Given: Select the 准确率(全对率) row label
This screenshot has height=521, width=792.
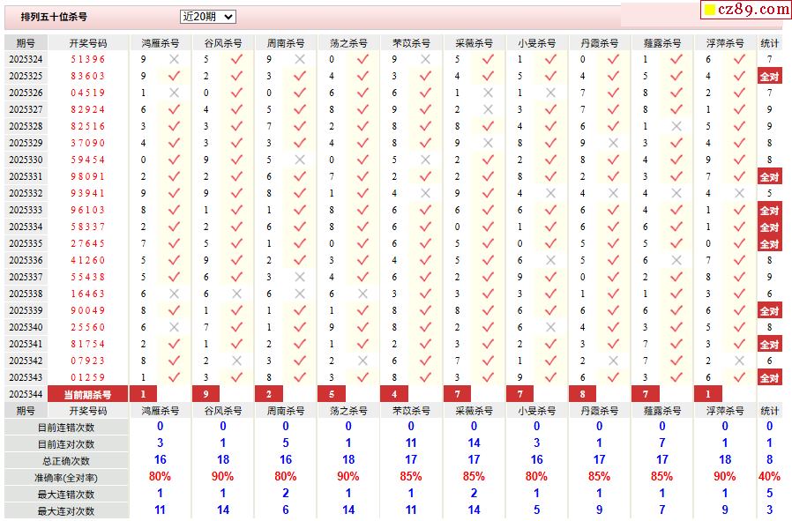Looking at the screenshot, I should point(66,478).
